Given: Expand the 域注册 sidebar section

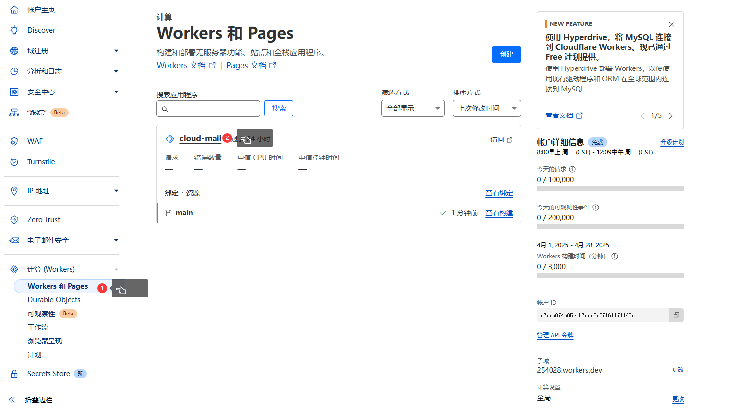Looking at the screenshot, I should pyautogui.click(x=116, y=50).
